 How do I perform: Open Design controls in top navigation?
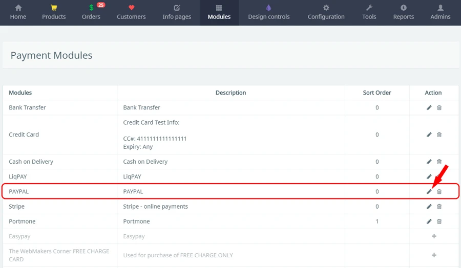[269, 12]
